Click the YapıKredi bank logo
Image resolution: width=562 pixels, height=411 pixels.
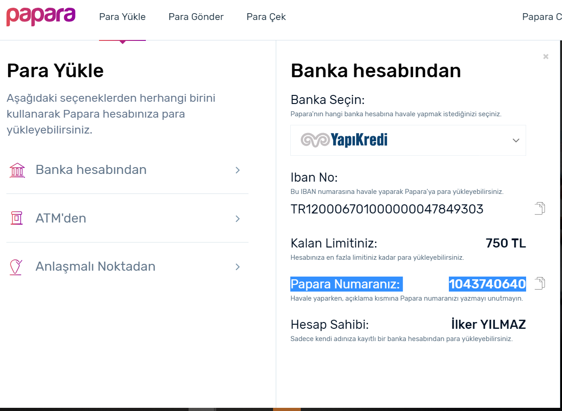pyautogui.click(x=344, y=140)
